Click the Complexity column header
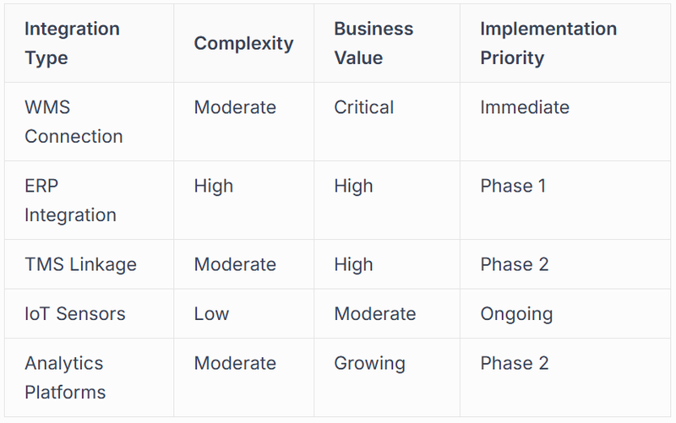 pyautogui.click(x=243, y=43)
